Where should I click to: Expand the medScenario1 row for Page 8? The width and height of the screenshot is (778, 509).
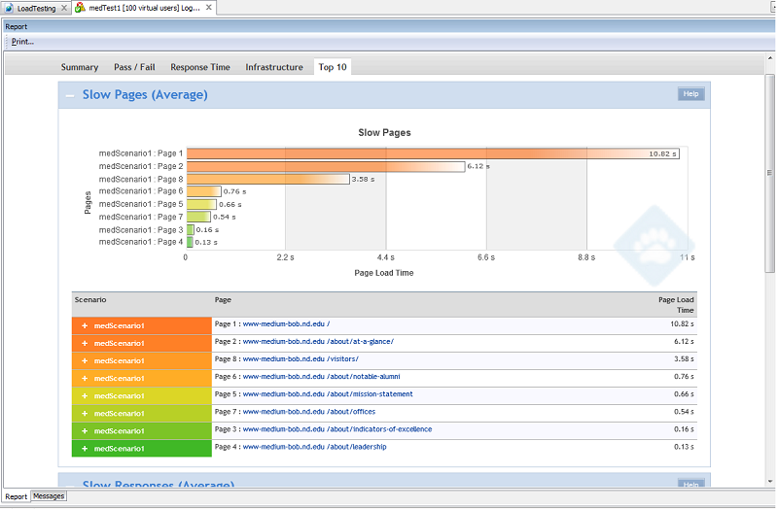(x=85, y=360)
